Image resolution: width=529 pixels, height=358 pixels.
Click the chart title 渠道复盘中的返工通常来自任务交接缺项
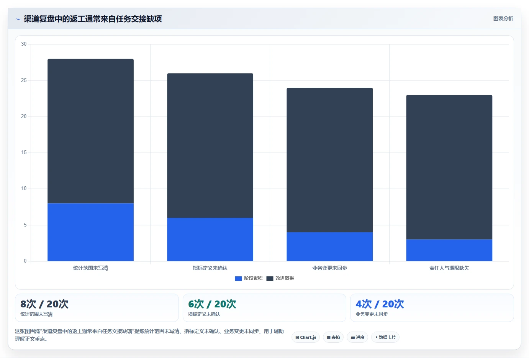tap(93, 19)
